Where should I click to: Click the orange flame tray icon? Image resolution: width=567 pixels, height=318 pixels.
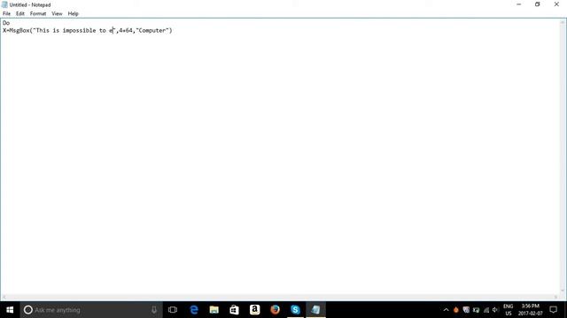[455, 310]
